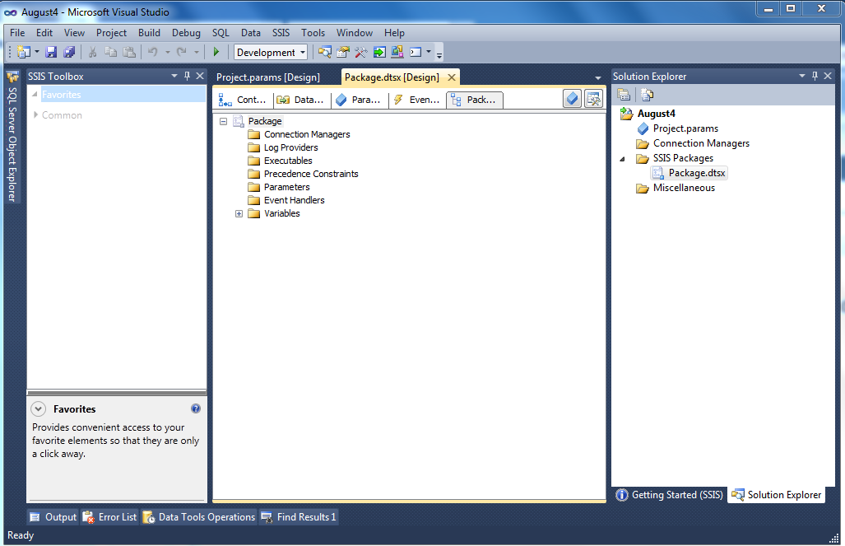This screenshot has height=546, width=845.
Task: Click the SSIS Toolbox icon on the left sidebar
Action: click(x=12, y=77)
